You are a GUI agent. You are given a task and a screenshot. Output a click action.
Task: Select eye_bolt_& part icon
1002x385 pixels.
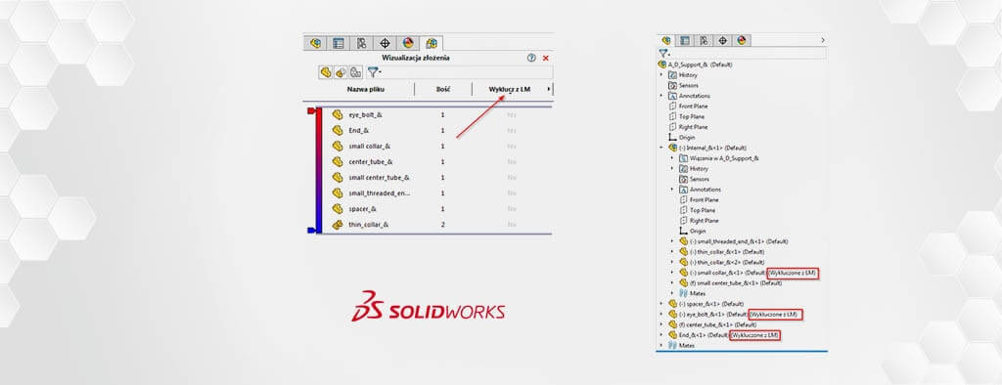coord(338,115)
